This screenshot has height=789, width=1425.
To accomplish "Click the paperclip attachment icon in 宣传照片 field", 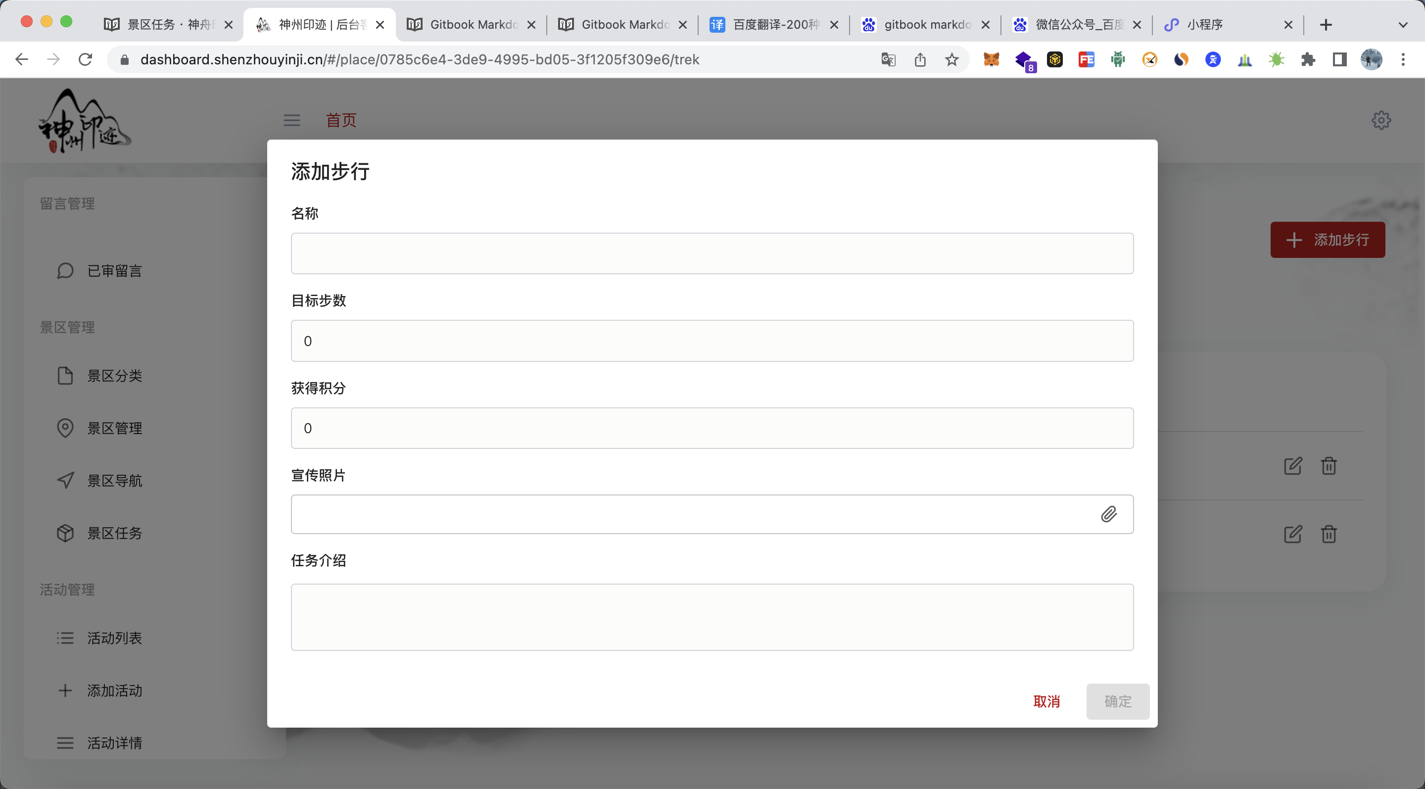I will click(x=1108, y=514).
